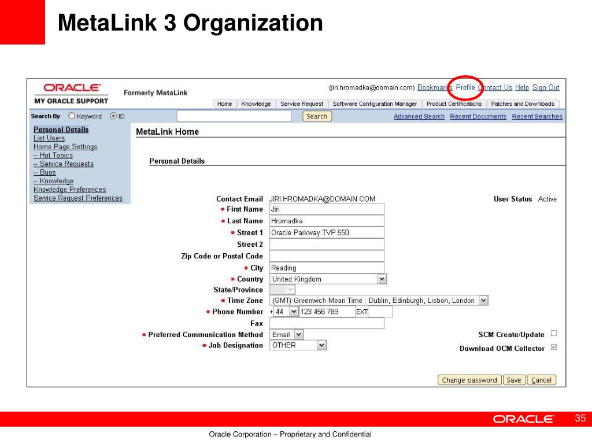
Task: Select the Product Certifications tab
Action: click(454, 104)
